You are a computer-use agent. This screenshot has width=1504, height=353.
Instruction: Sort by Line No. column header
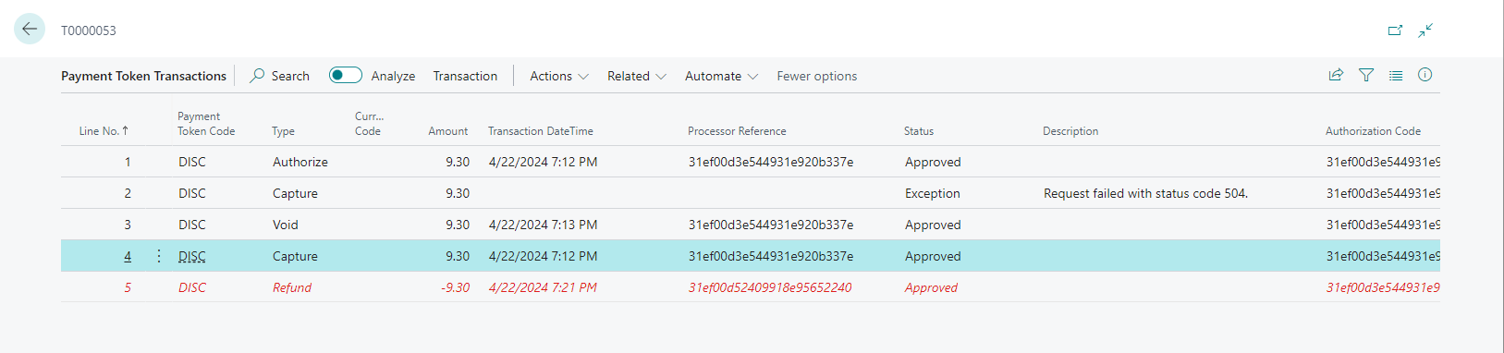[x=104, y=131]
